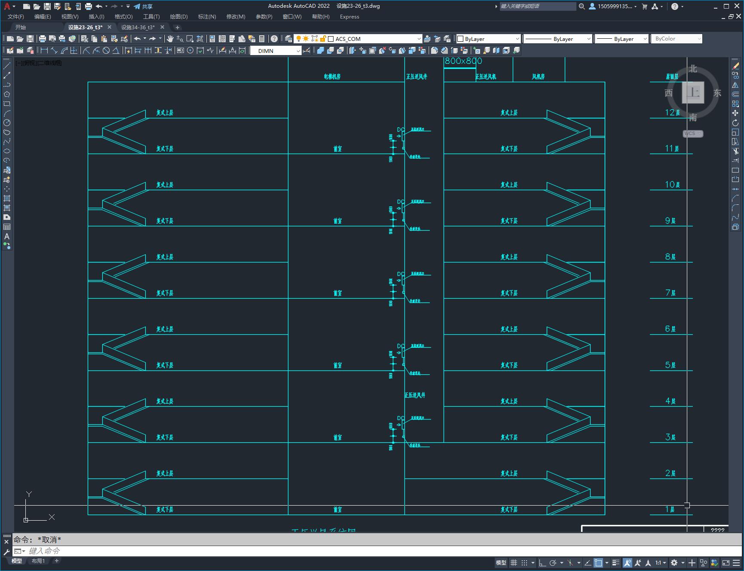Toggle polar tracking in the status bar

(553, 562)
